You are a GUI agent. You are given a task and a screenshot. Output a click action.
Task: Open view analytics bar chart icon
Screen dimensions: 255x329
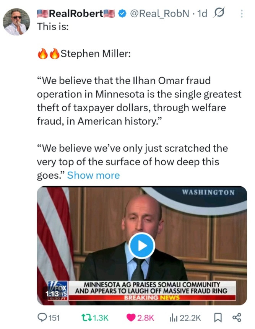pos(172,317)
